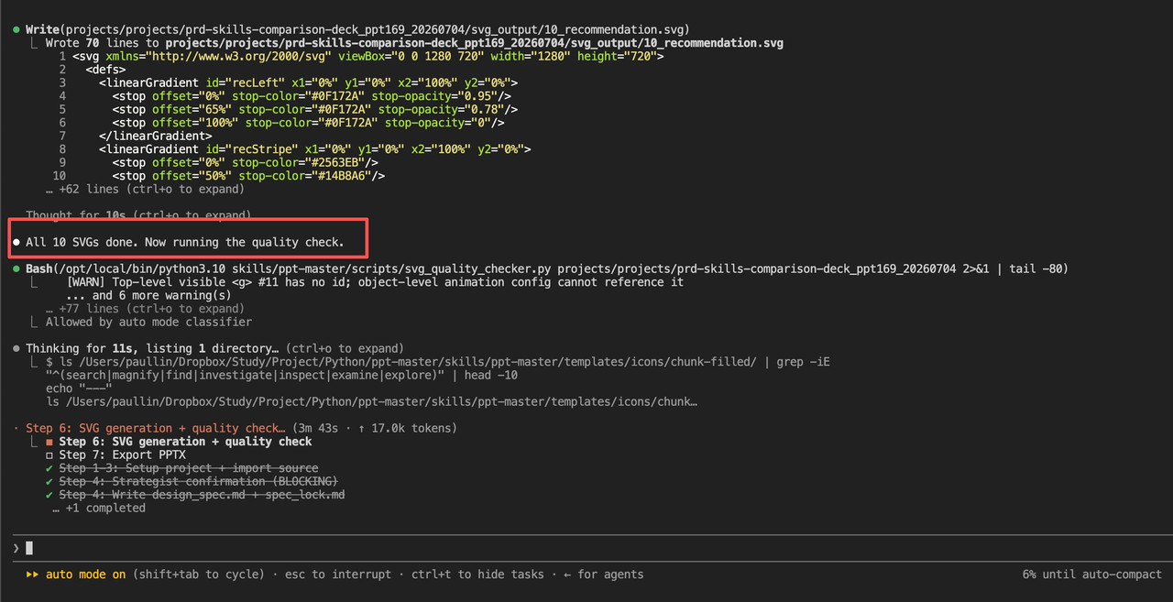
Task: Click "auto mode on" in the status bar
Action: [x=86, y=575]
